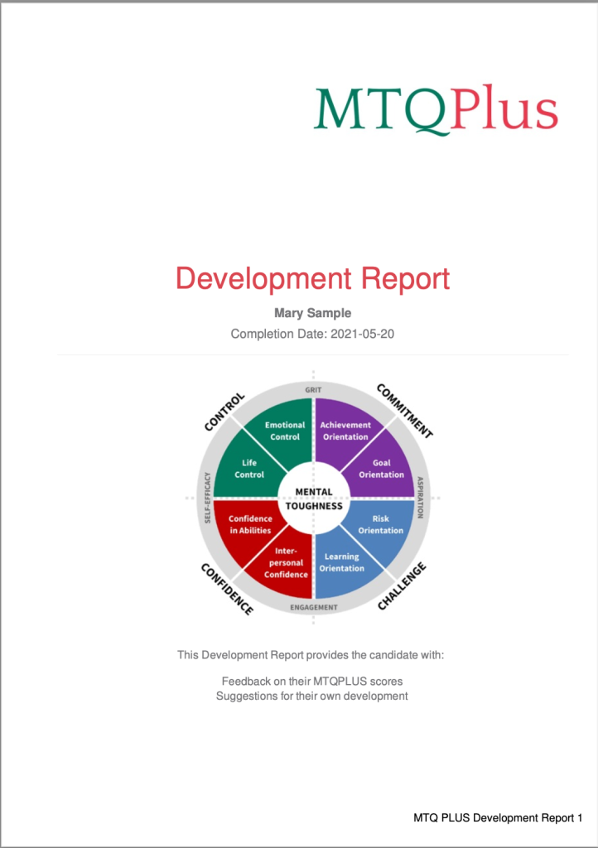Select the Life Control segment

248,469
